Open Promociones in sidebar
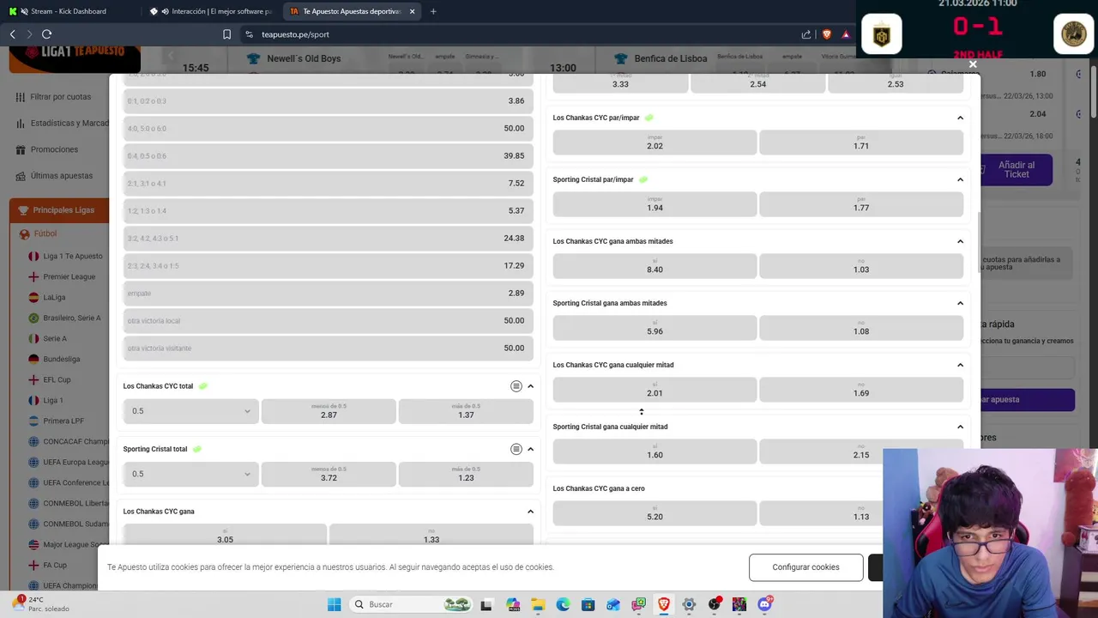The image size is (1098, 618). [x=54, y=149]
